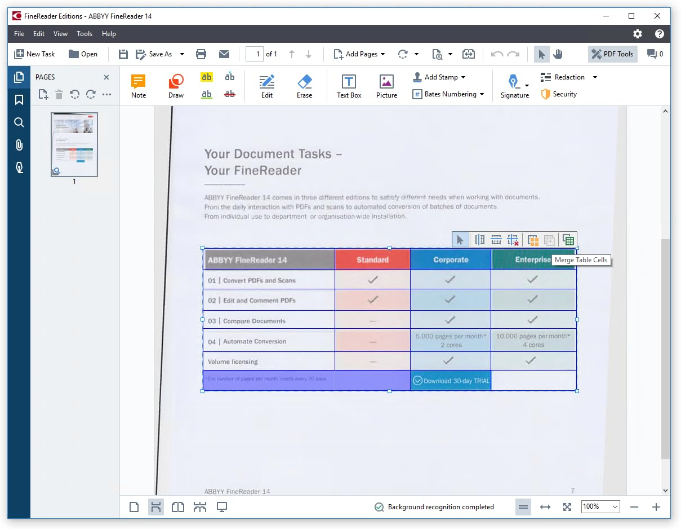Insert a Picture using the toolbar
This screenshot has height=529, width=681.
(x=386, y=86)
